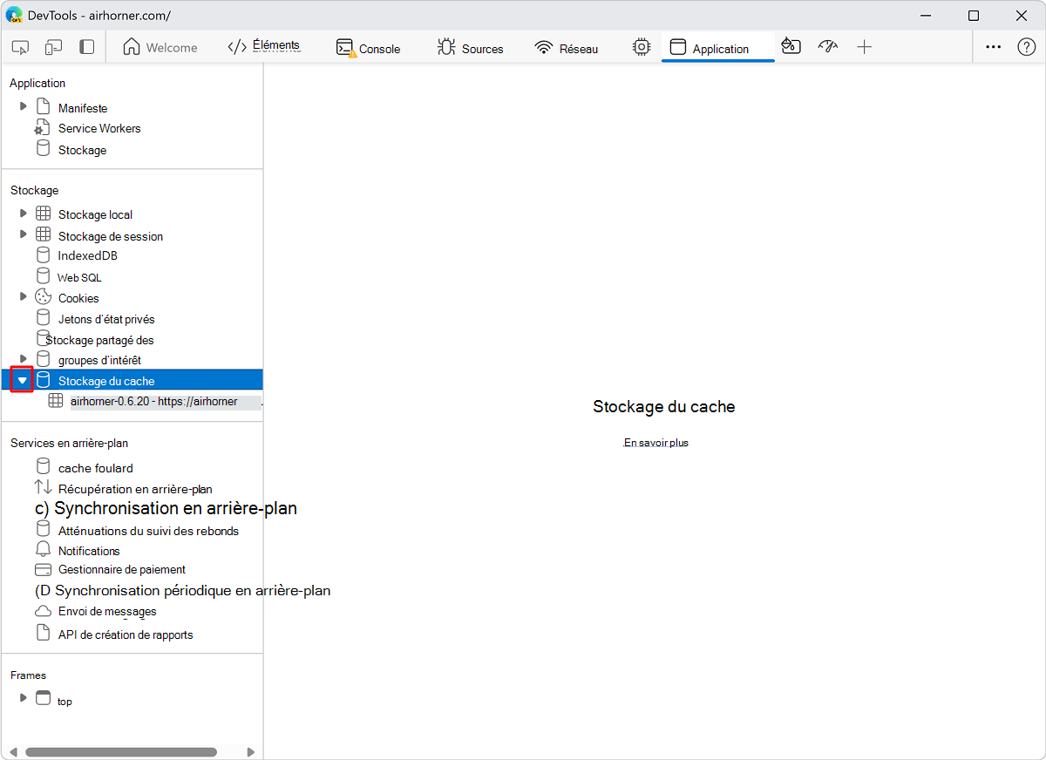This screenshot has height=760, width=1046.
Task: Click the scrollbar left arrow
Action: coord(14,752)
